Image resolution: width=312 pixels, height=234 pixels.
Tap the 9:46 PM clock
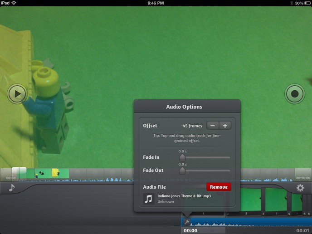156,3
